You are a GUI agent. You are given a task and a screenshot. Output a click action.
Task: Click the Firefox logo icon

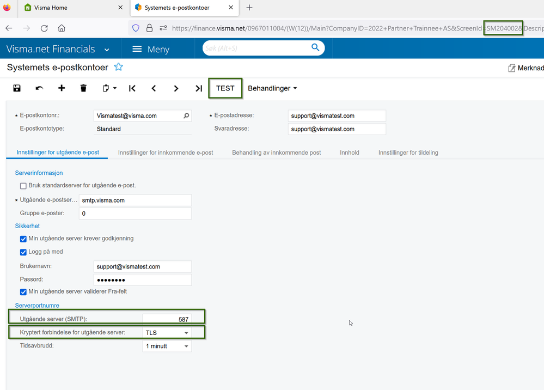pyautogui.click(x=7, y=7)
